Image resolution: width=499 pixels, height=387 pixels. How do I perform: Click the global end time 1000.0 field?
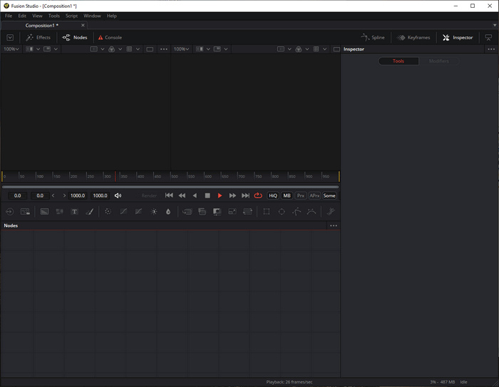(x=101, y=196)
